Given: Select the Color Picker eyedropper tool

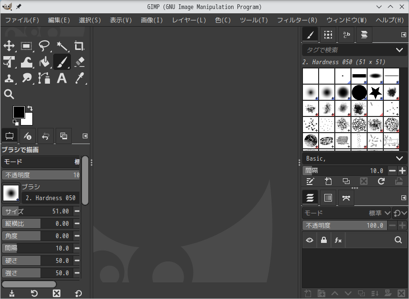Looking at the screenshot, I should 79,78.
